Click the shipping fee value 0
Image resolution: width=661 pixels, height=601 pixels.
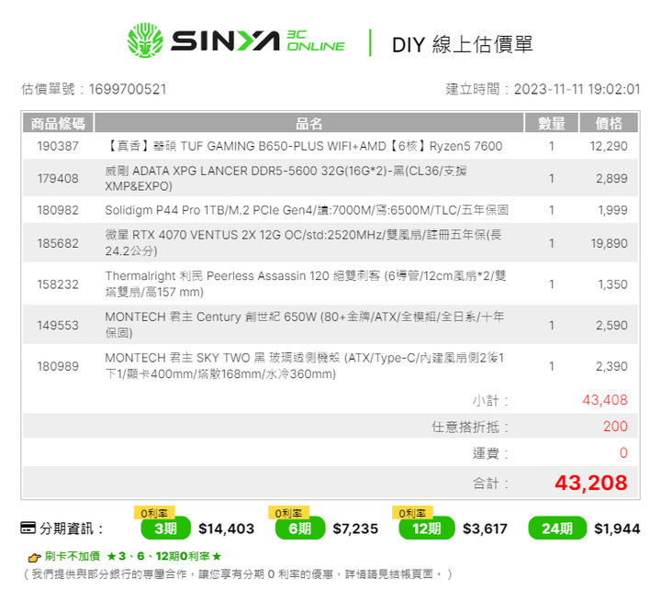[x=623, y=452]
